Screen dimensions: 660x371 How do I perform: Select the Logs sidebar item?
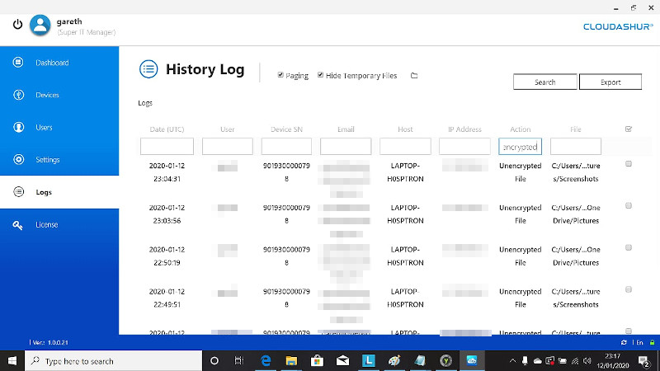[59, 192]
